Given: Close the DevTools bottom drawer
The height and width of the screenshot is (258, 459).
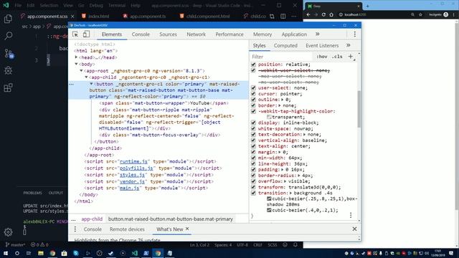Looking at the screenshot, I should pyautogui.click(x=354, y=229).
